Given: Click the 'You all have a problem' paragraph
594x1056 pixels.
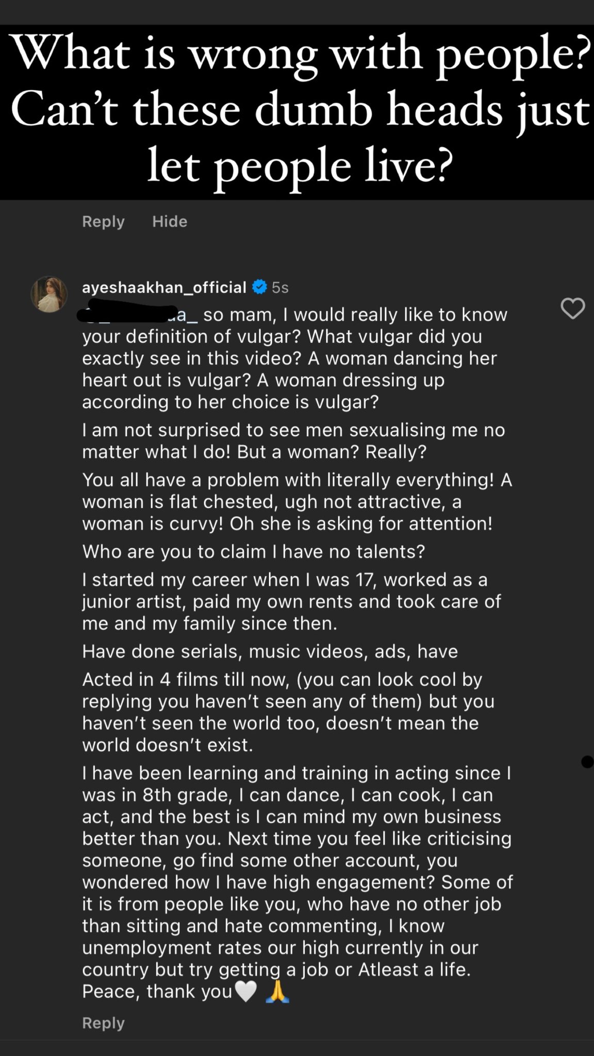Looking at the screenshot, I should coord(296,501).
